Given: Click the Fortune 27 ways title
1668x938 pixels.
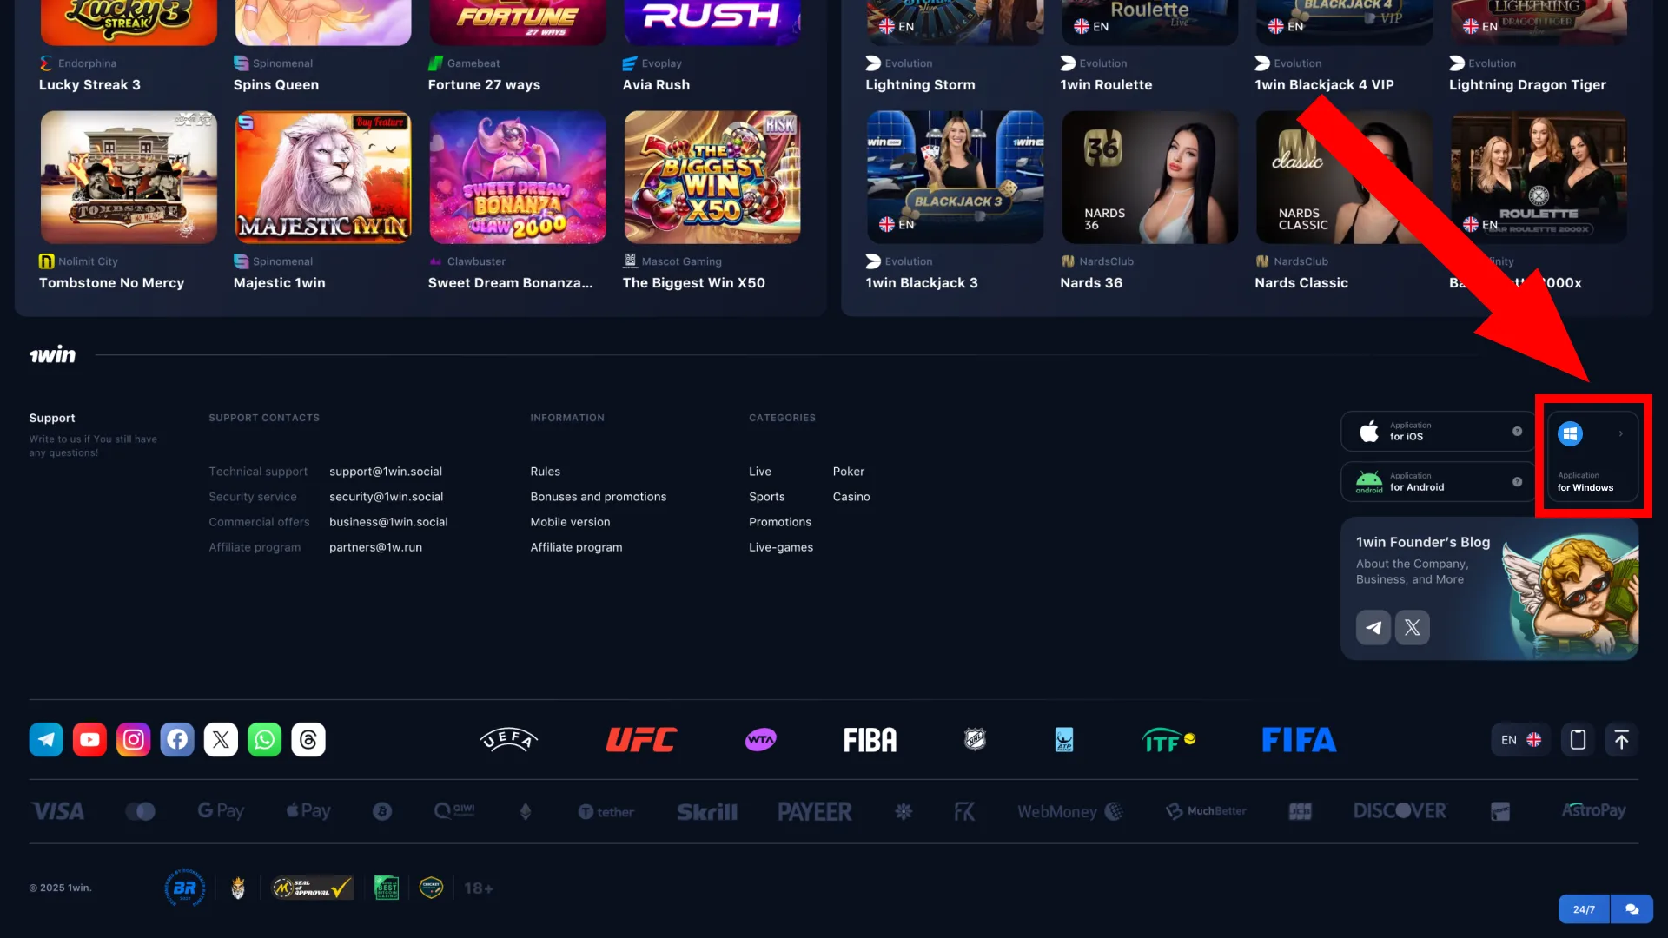Looking at the screenshot, I should coord(484,85).
